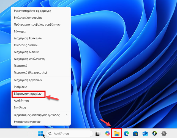Open the gray gear-shaped taskbar app

pos(164,134)
